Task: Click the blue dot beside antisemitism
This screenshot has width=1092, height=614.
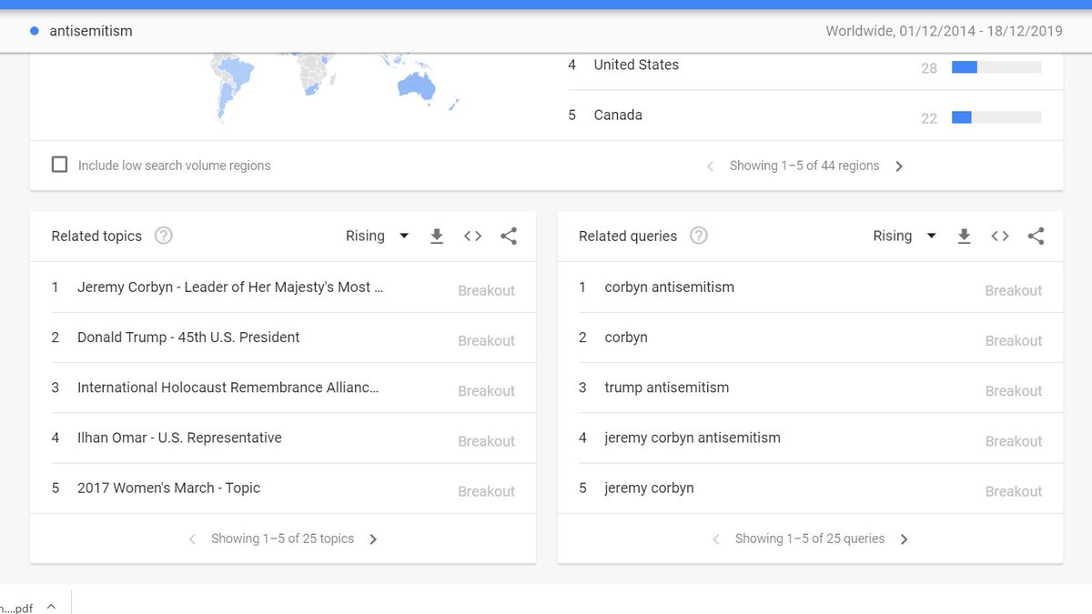Action: (x=35, y=31)
